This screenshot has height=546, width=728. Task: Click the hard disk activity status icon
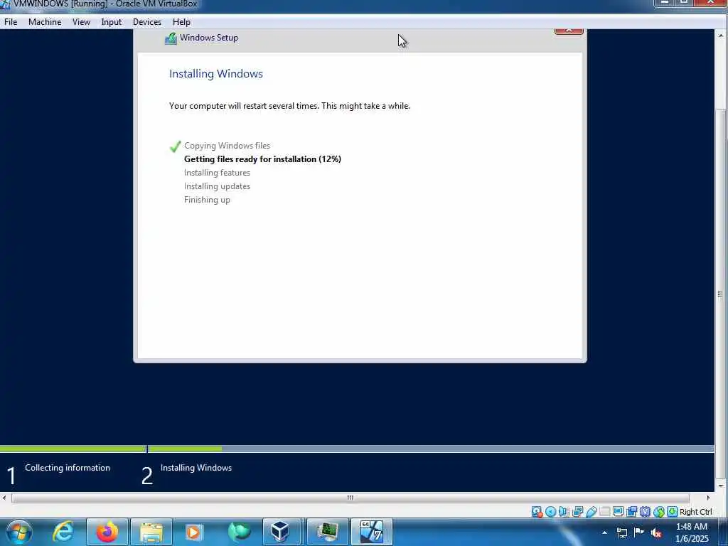click(x=537, y=512)
